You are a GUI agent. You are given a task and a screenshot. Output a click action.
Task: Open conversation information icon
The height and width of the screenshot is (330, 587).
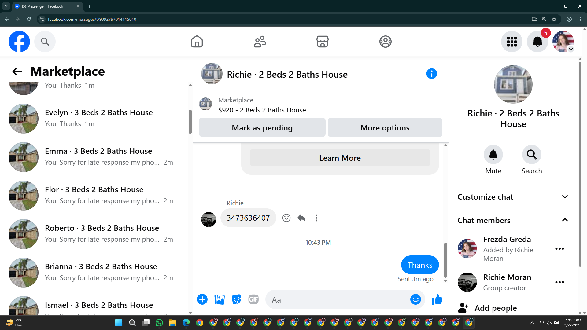coord(432,74)
